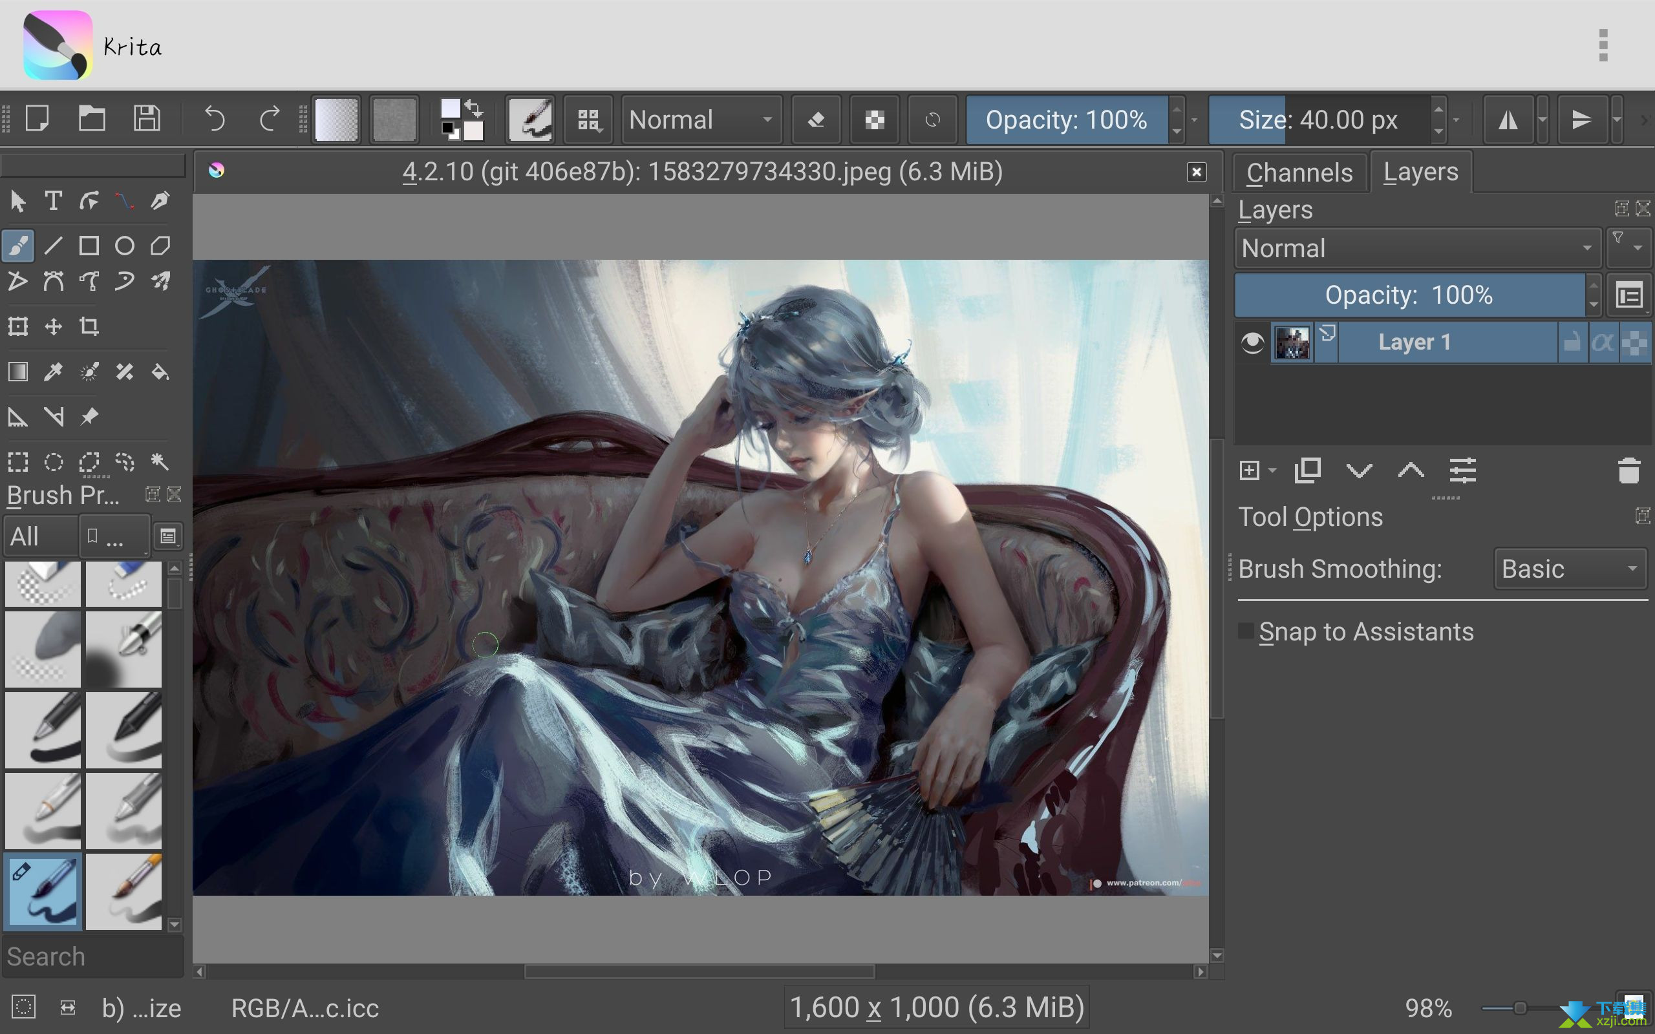Select the Freehand Brush tool
Viewport: 1655px width, 1034px height.
(x=18, y=246)
